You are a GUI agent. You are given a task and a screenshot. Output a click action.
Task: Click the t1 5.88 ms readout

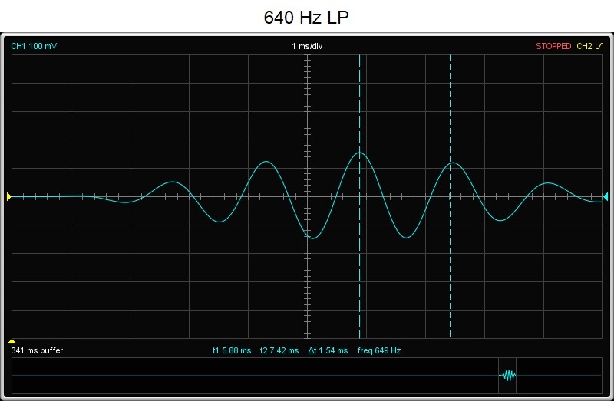coord(232,350)
